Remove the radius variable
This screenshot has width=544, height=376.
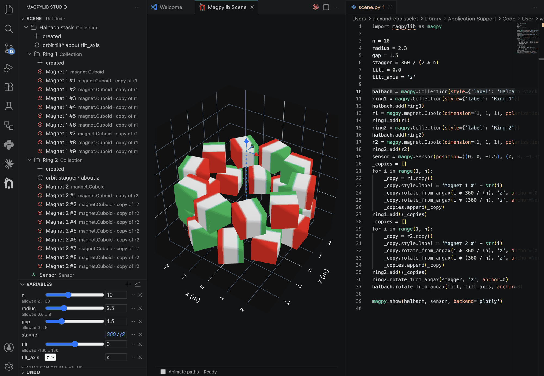click(140, 308)
